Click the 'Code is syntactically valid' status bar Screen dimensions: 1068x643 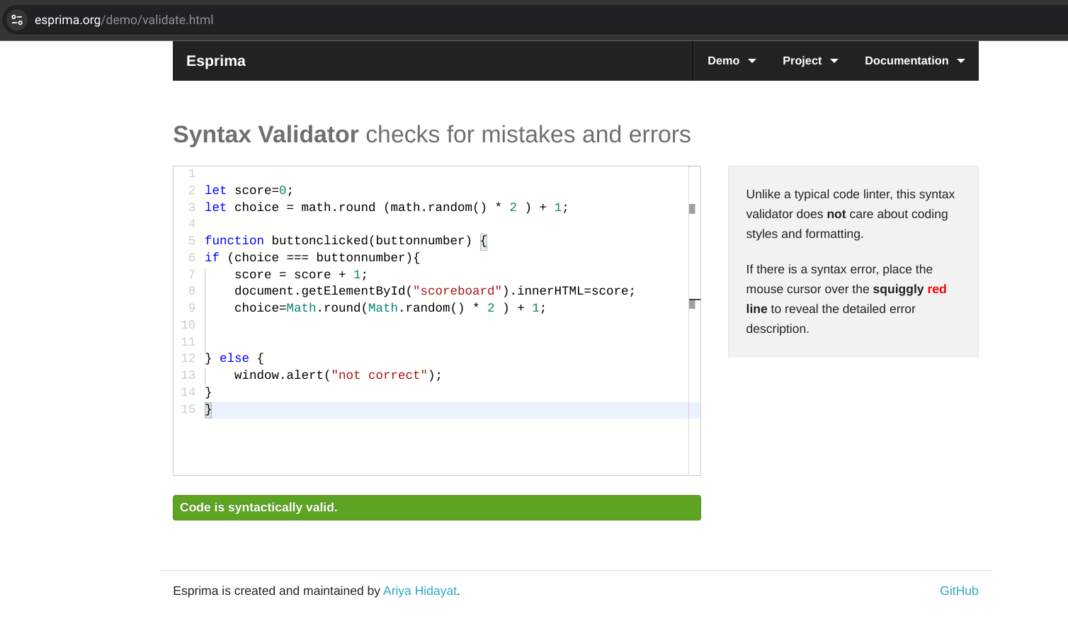point(436,508)
